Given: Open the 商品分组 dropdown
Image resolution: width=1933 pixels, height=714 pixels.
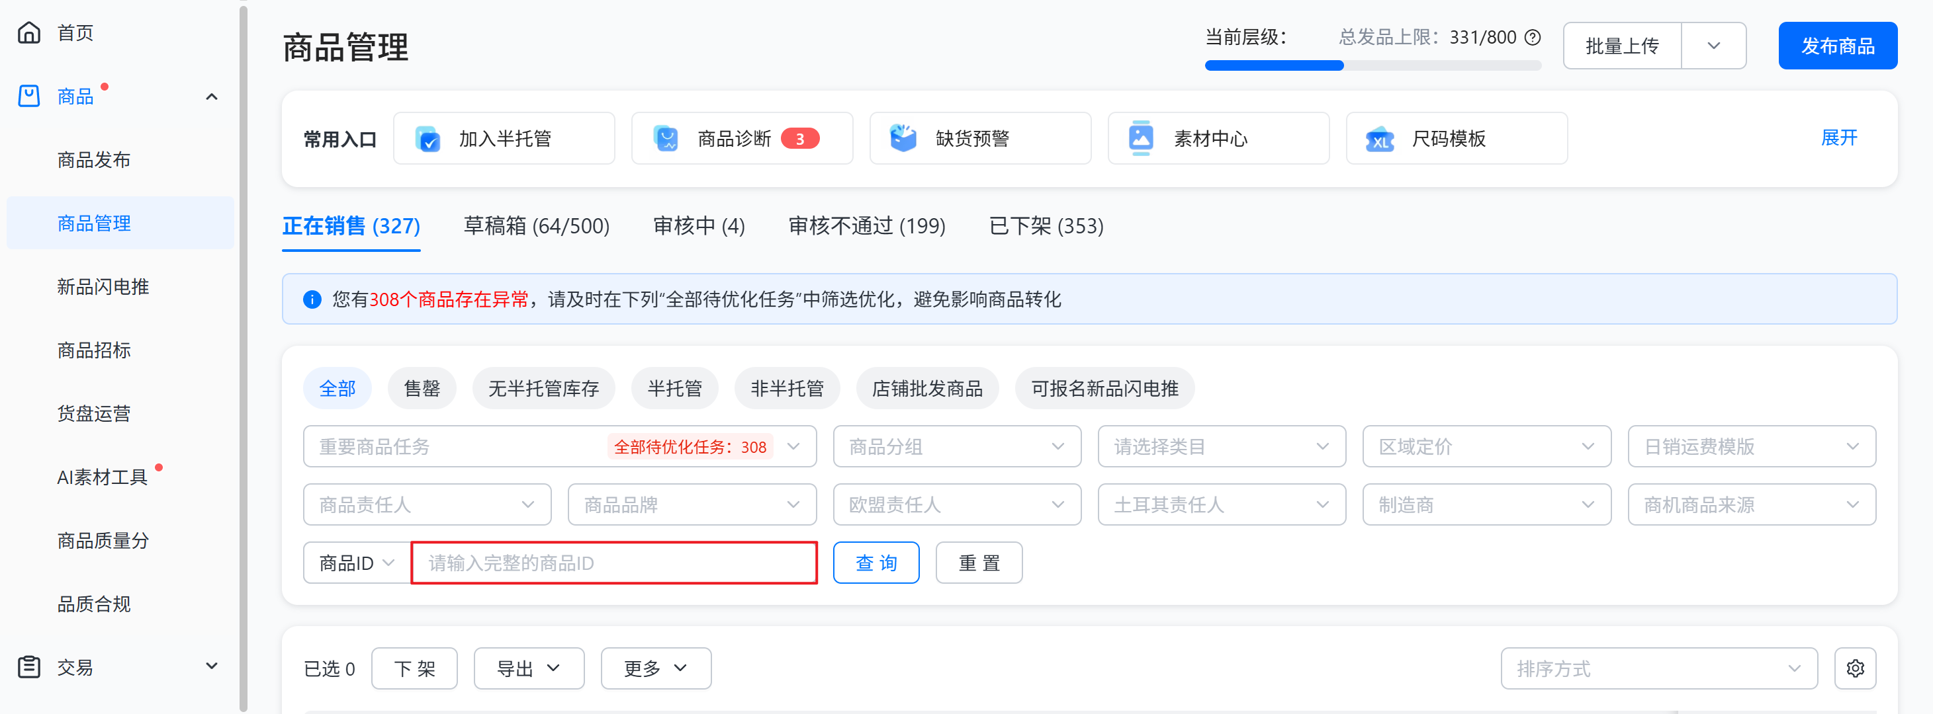Looking at the screenshot, I should [x=956, y=447].
